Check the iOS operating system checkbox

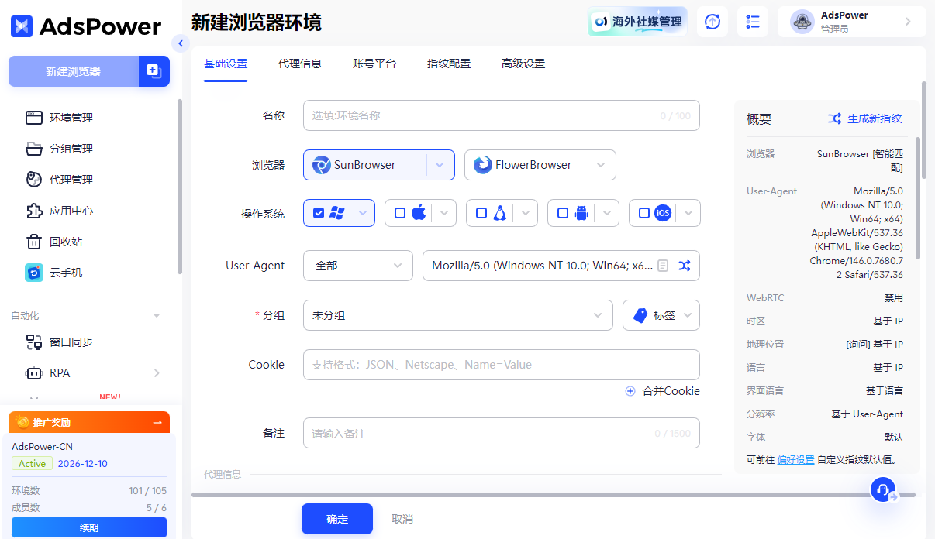pos(644,213)
